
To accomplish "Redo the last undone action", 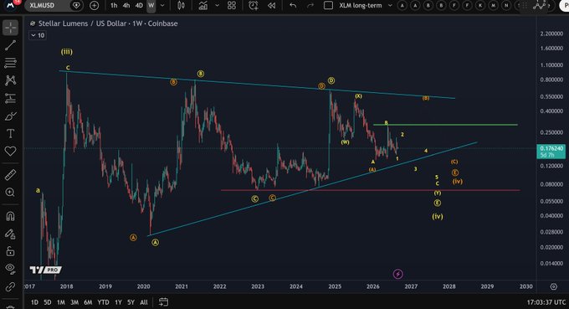I will point(310,6).
